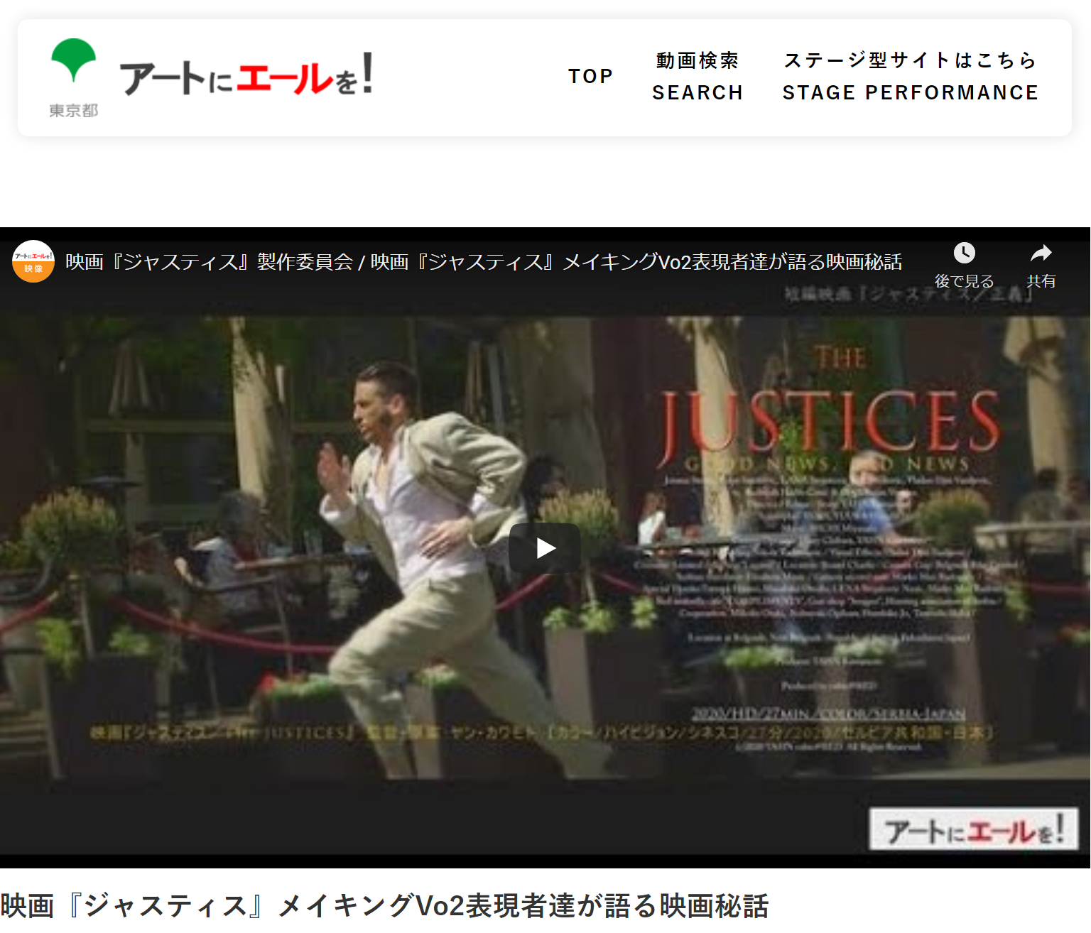Click 東京都 text under the logo

(73, 110)
